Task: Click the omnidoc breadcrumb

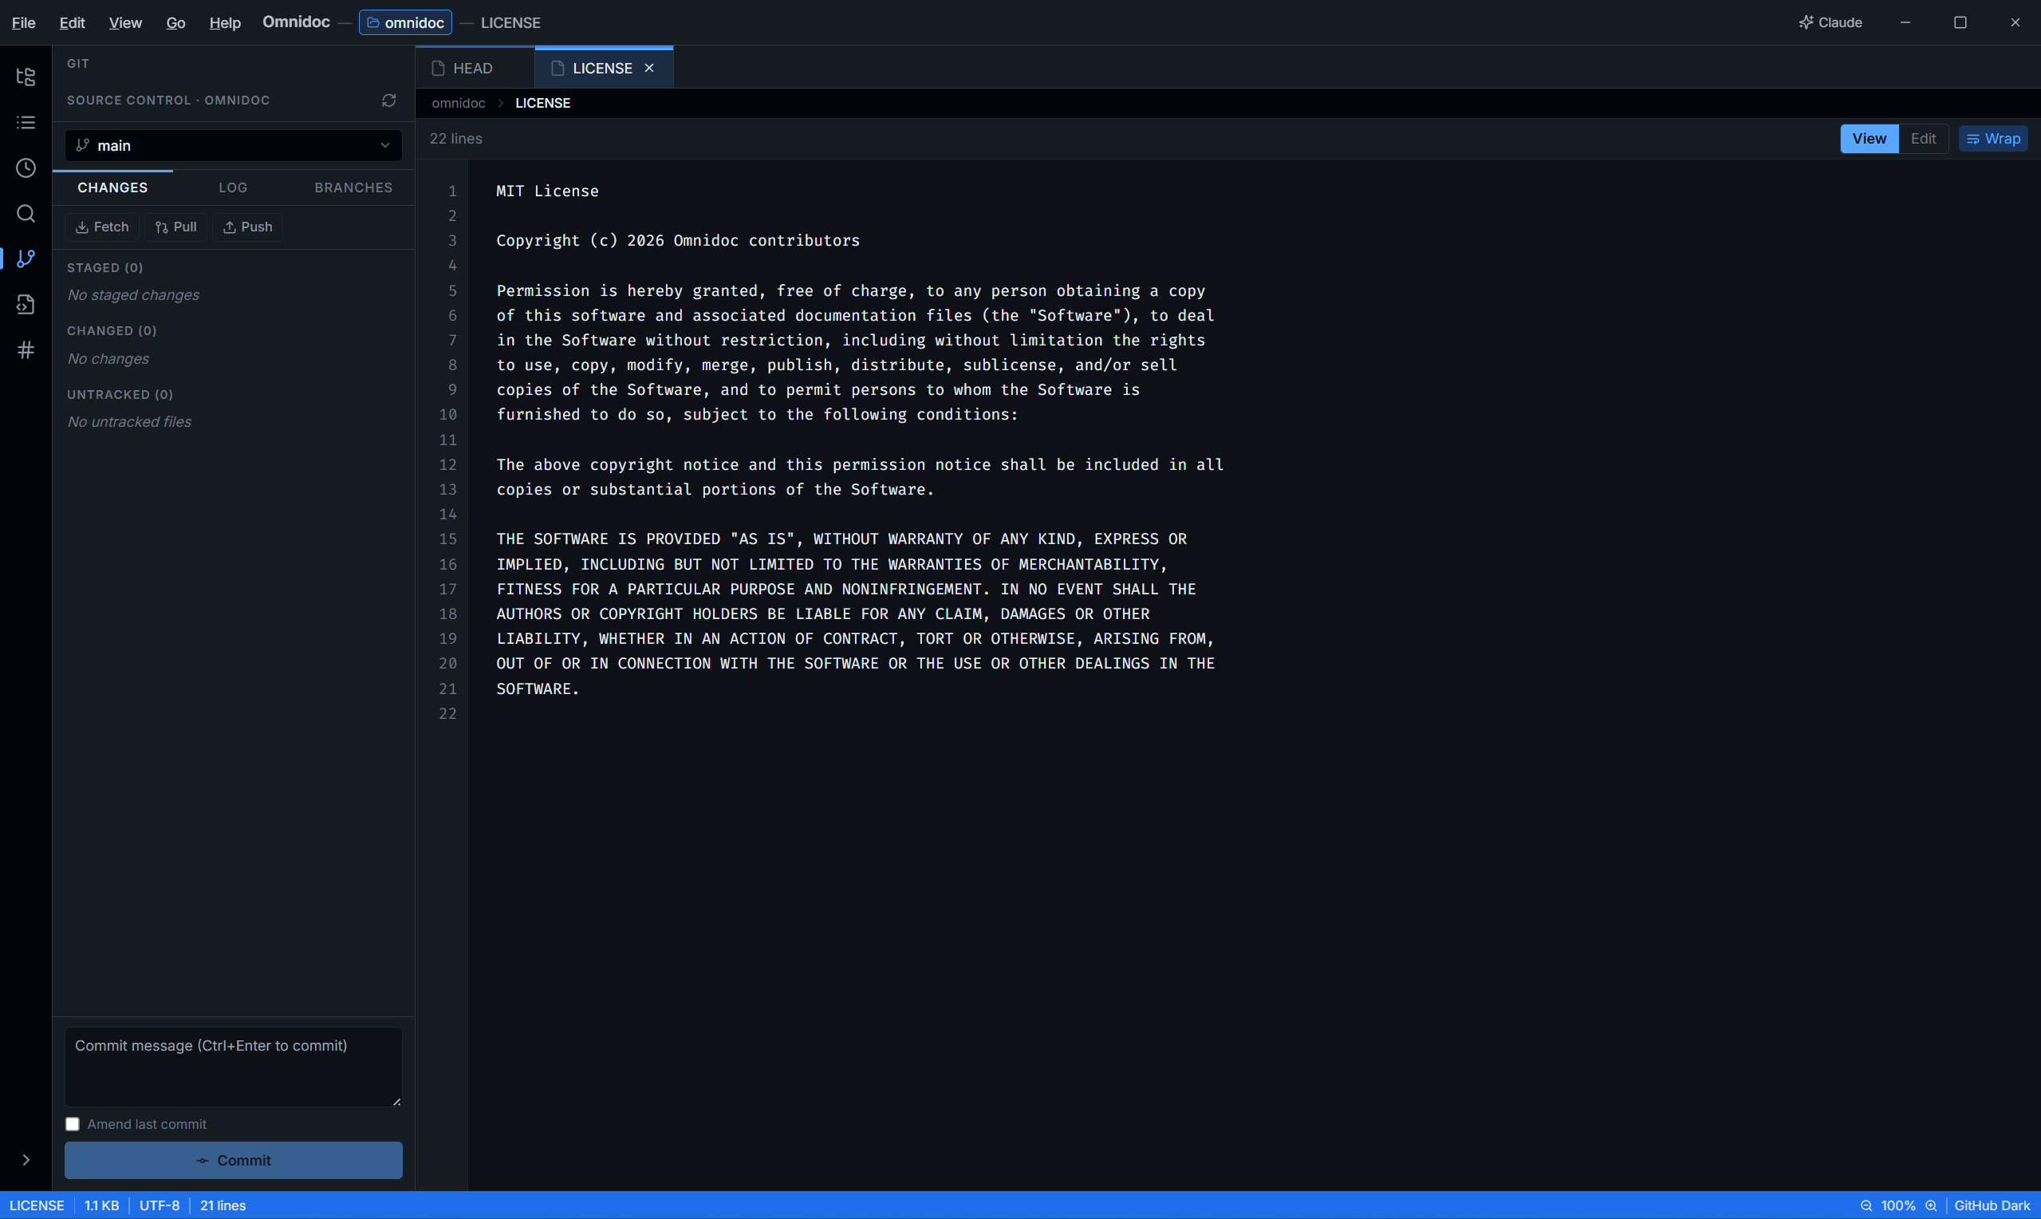Action: point(458,103)
